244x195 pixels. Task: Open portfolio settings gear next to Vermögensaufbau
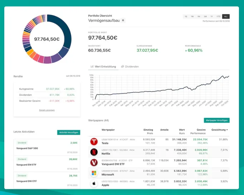pyautogui.click(x=123, y=20)
